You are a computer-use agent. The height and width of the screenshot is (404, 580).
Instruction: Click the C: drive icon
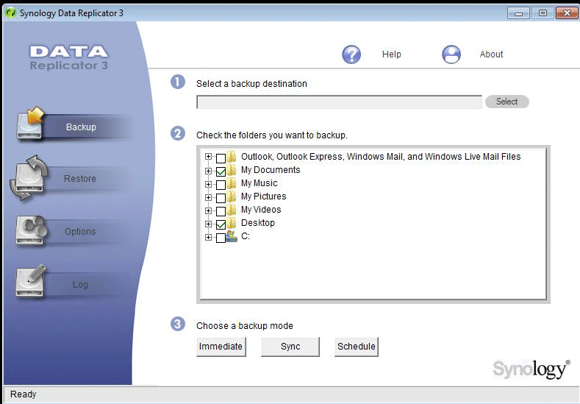[232, 236]
